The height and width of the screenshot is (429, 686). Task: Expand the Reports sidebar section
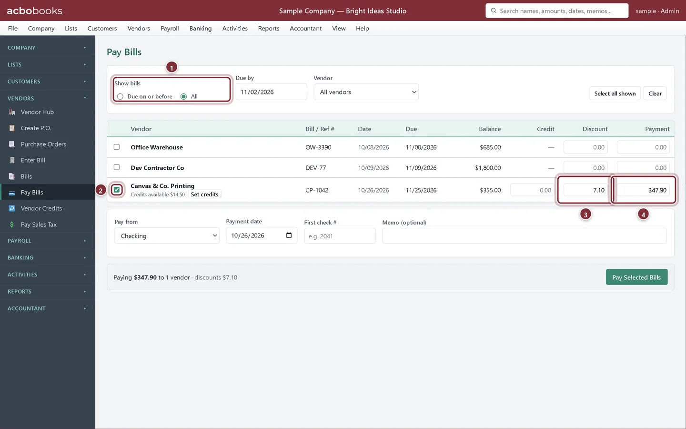[x=48, y=292]
